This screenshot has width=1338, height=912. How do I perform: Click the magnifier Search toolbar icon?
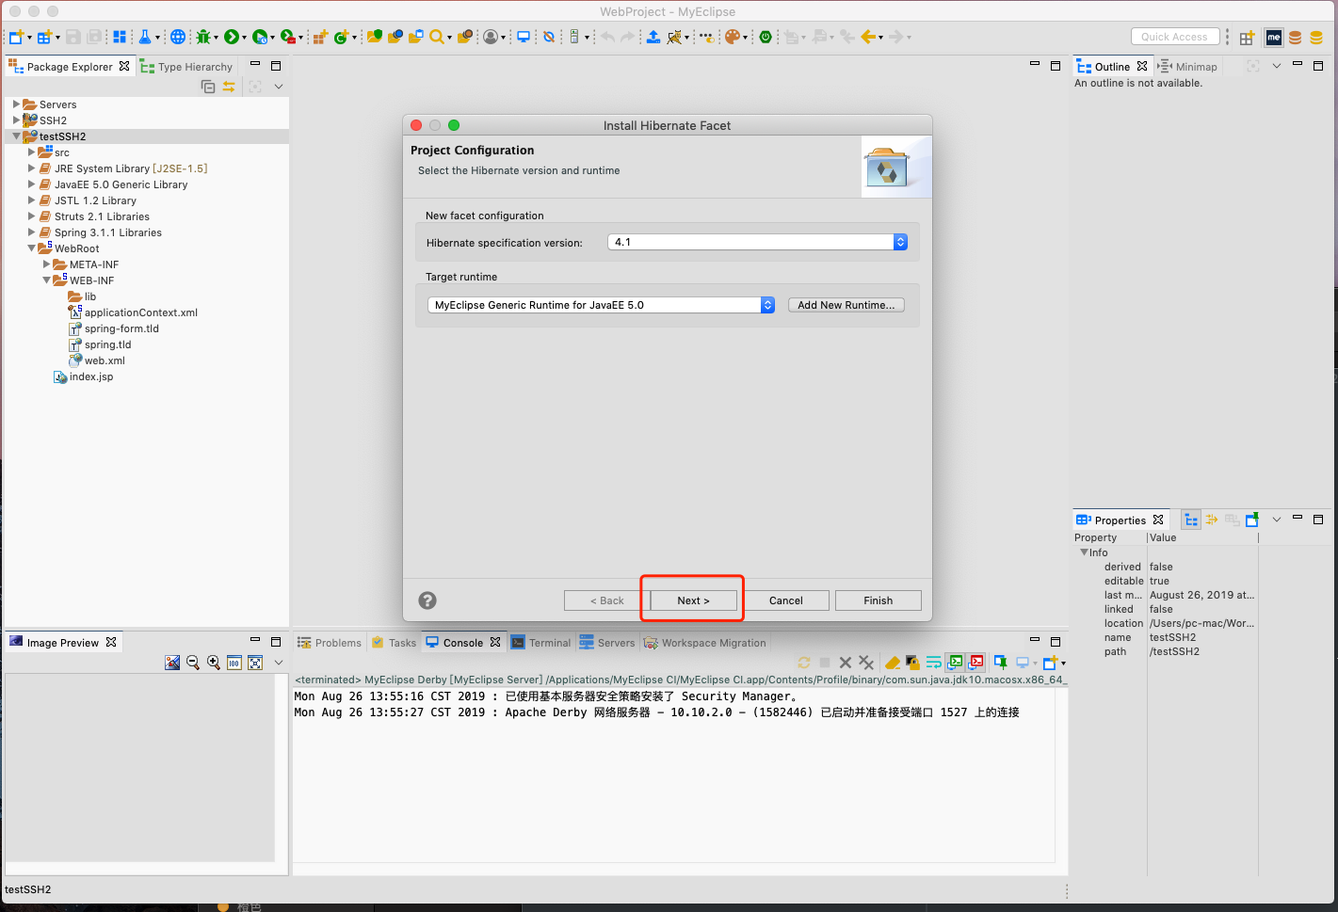pyautogui.click(x=437, y=37)
